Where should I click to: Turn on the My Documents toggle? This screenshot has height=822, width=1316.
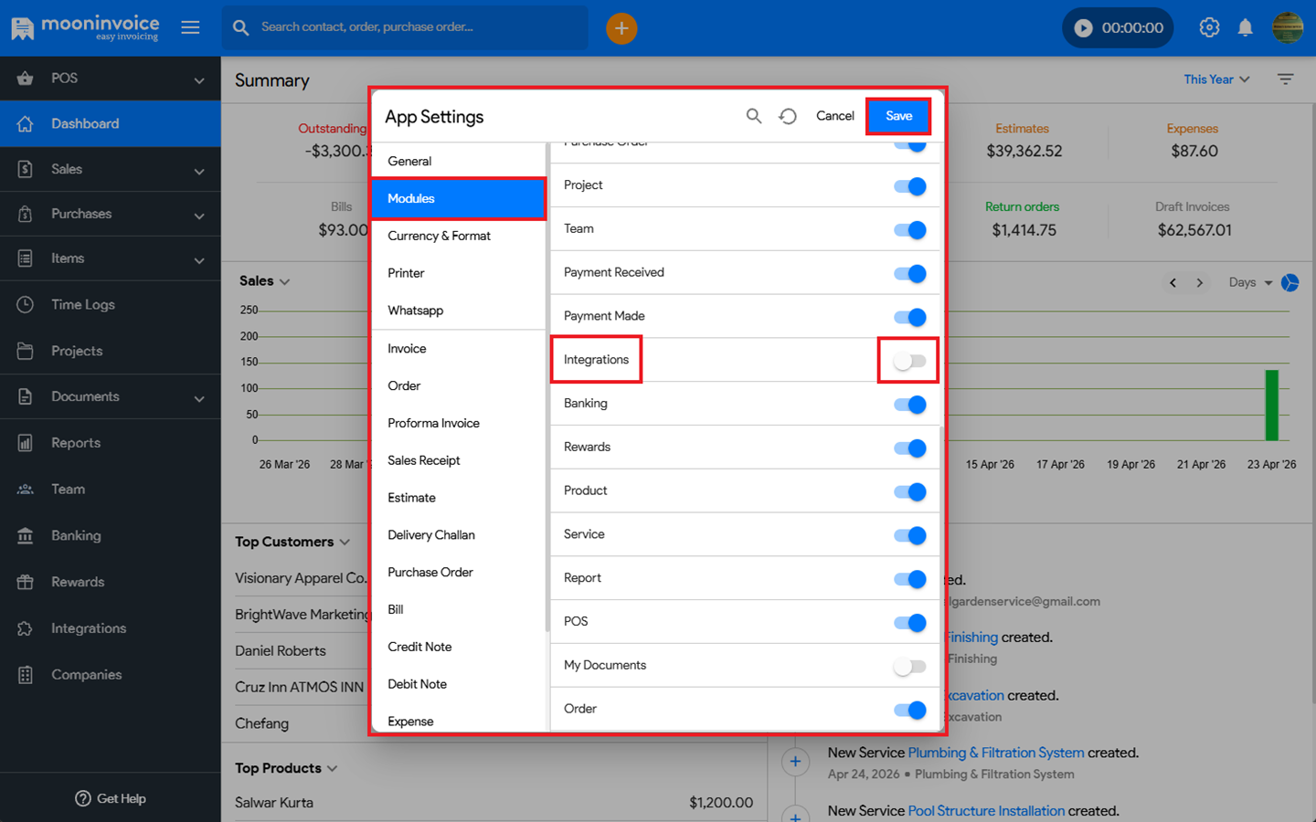[909, 666]
